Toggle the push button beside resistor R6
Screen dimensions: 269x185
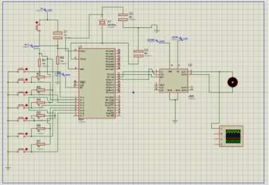point(22,134)
